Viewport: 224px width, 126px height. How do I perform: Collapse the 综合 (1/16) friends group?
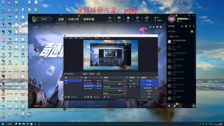pyautogui.click(x=173, y=36)
